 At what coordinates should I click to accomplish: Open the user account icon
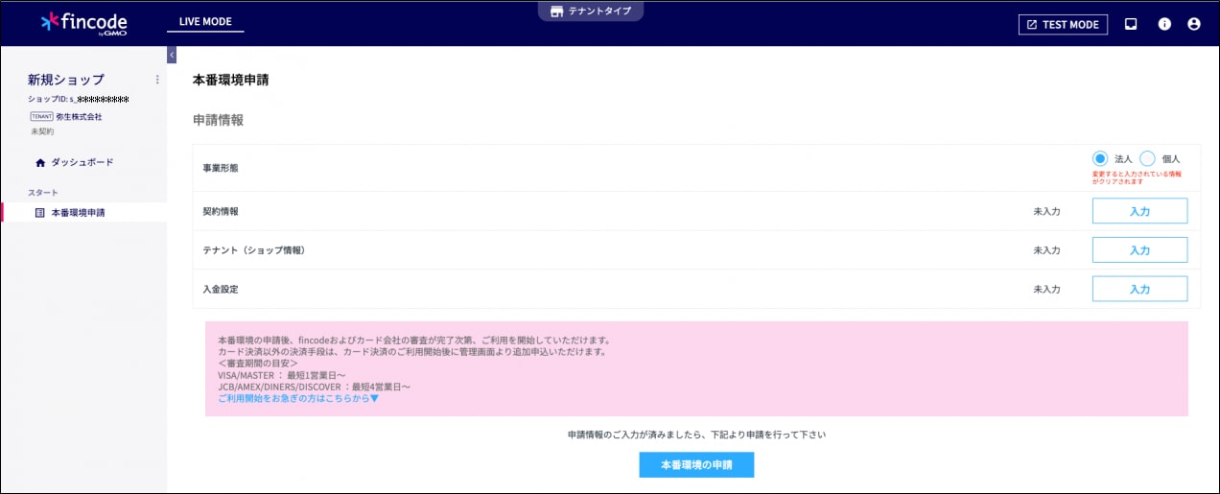(x=1194, y=25)
